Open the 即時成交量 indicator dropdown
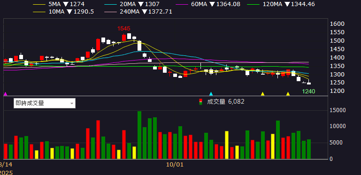This screenshot has height=175, width=361. point(45,103)
